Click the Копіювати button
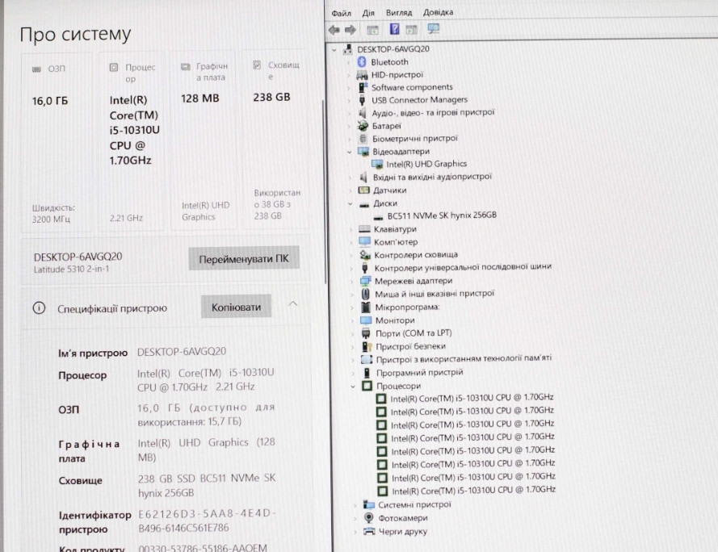 (x=236, y=307)
